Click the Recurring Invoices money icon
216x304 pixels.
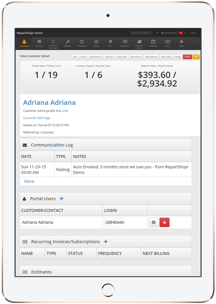point(25,242)
